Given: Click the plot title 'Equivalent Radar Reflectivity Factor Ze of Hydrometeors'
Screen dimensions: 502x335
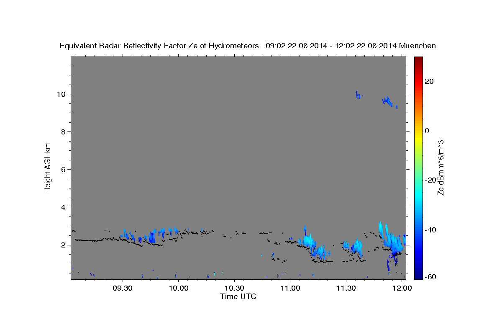Looking at the screenshot, I should click(159, 46).
